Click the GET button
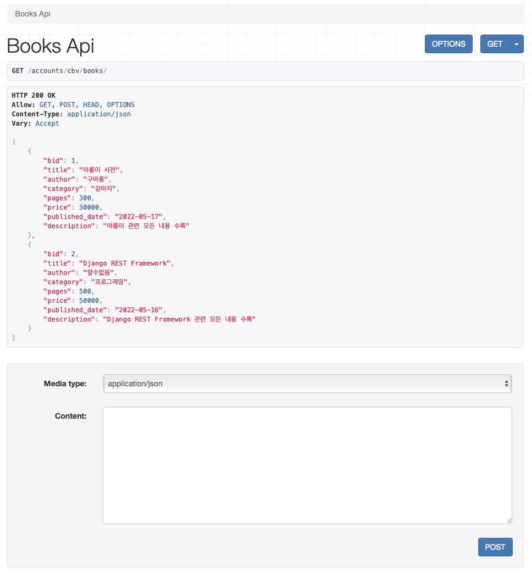This screenshot has width=532, height=574. (495, 44)
